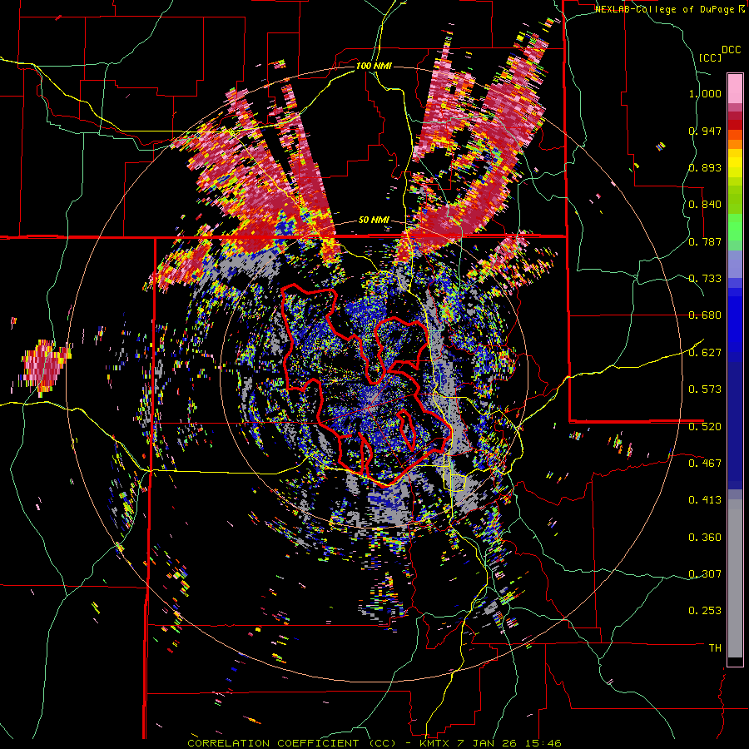Select the 0.893 scale value

coord(705,167)
